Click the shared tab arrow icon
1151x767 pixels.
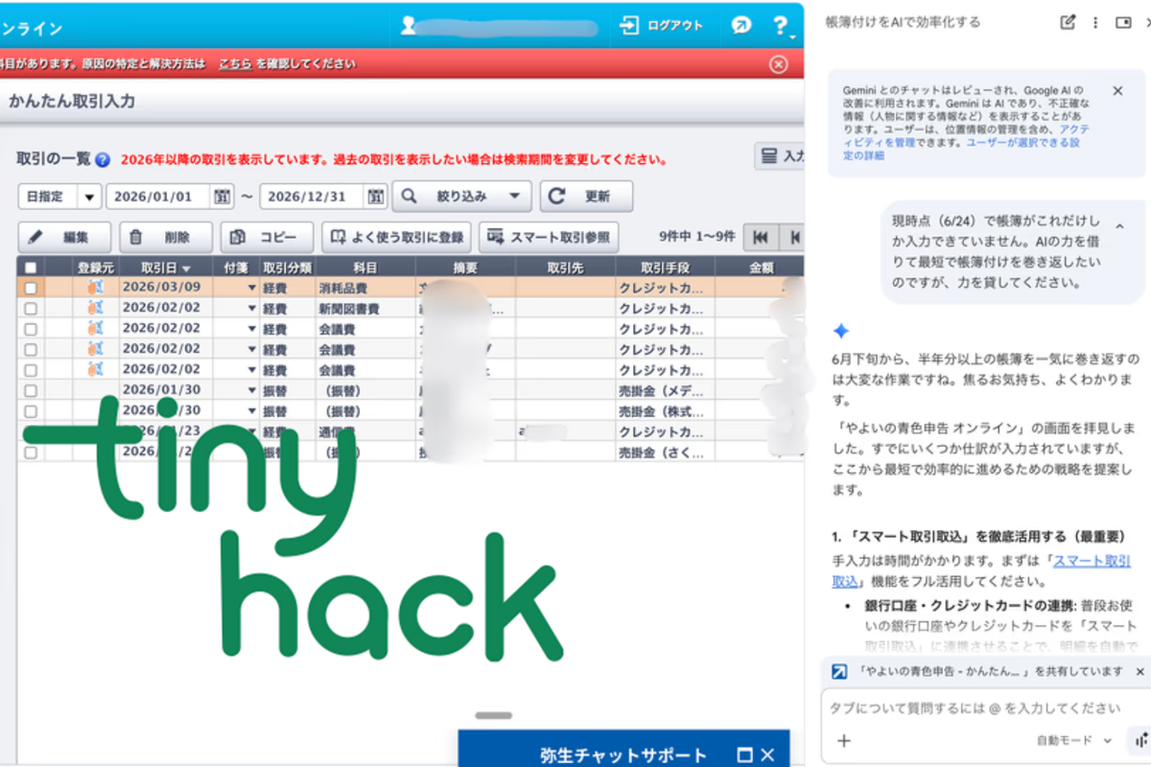tap(838, 671)
